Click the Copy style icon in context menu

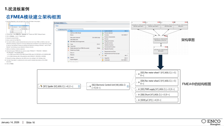[x=68, y=46]
